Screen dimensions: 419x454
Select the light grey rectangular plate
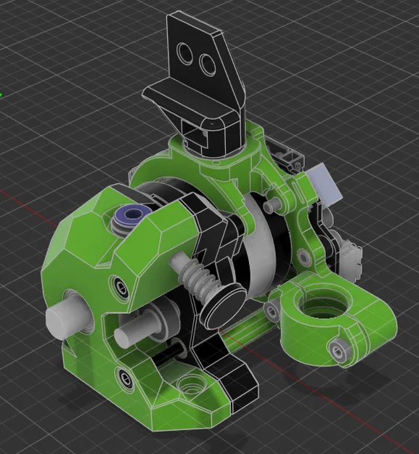pyautogui.click(x=324, y=183)
